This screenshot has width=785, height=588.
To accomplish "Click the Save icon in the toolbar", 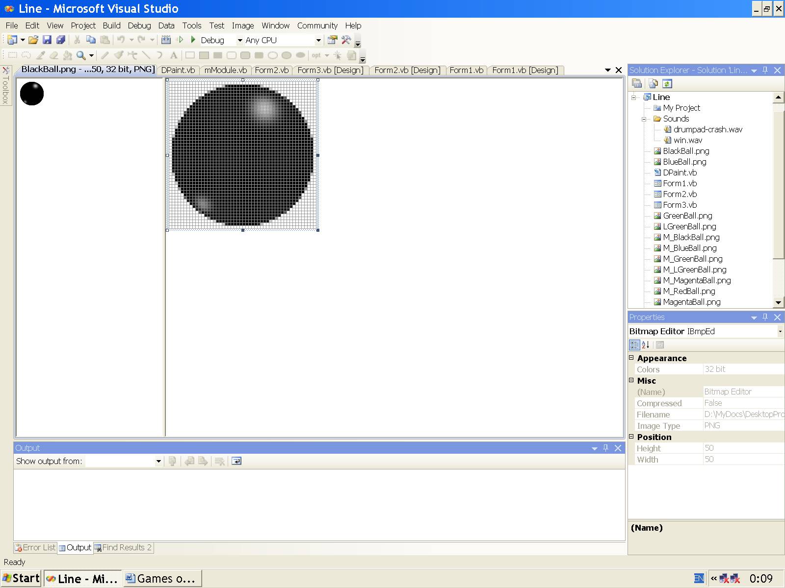I will 47,40.
